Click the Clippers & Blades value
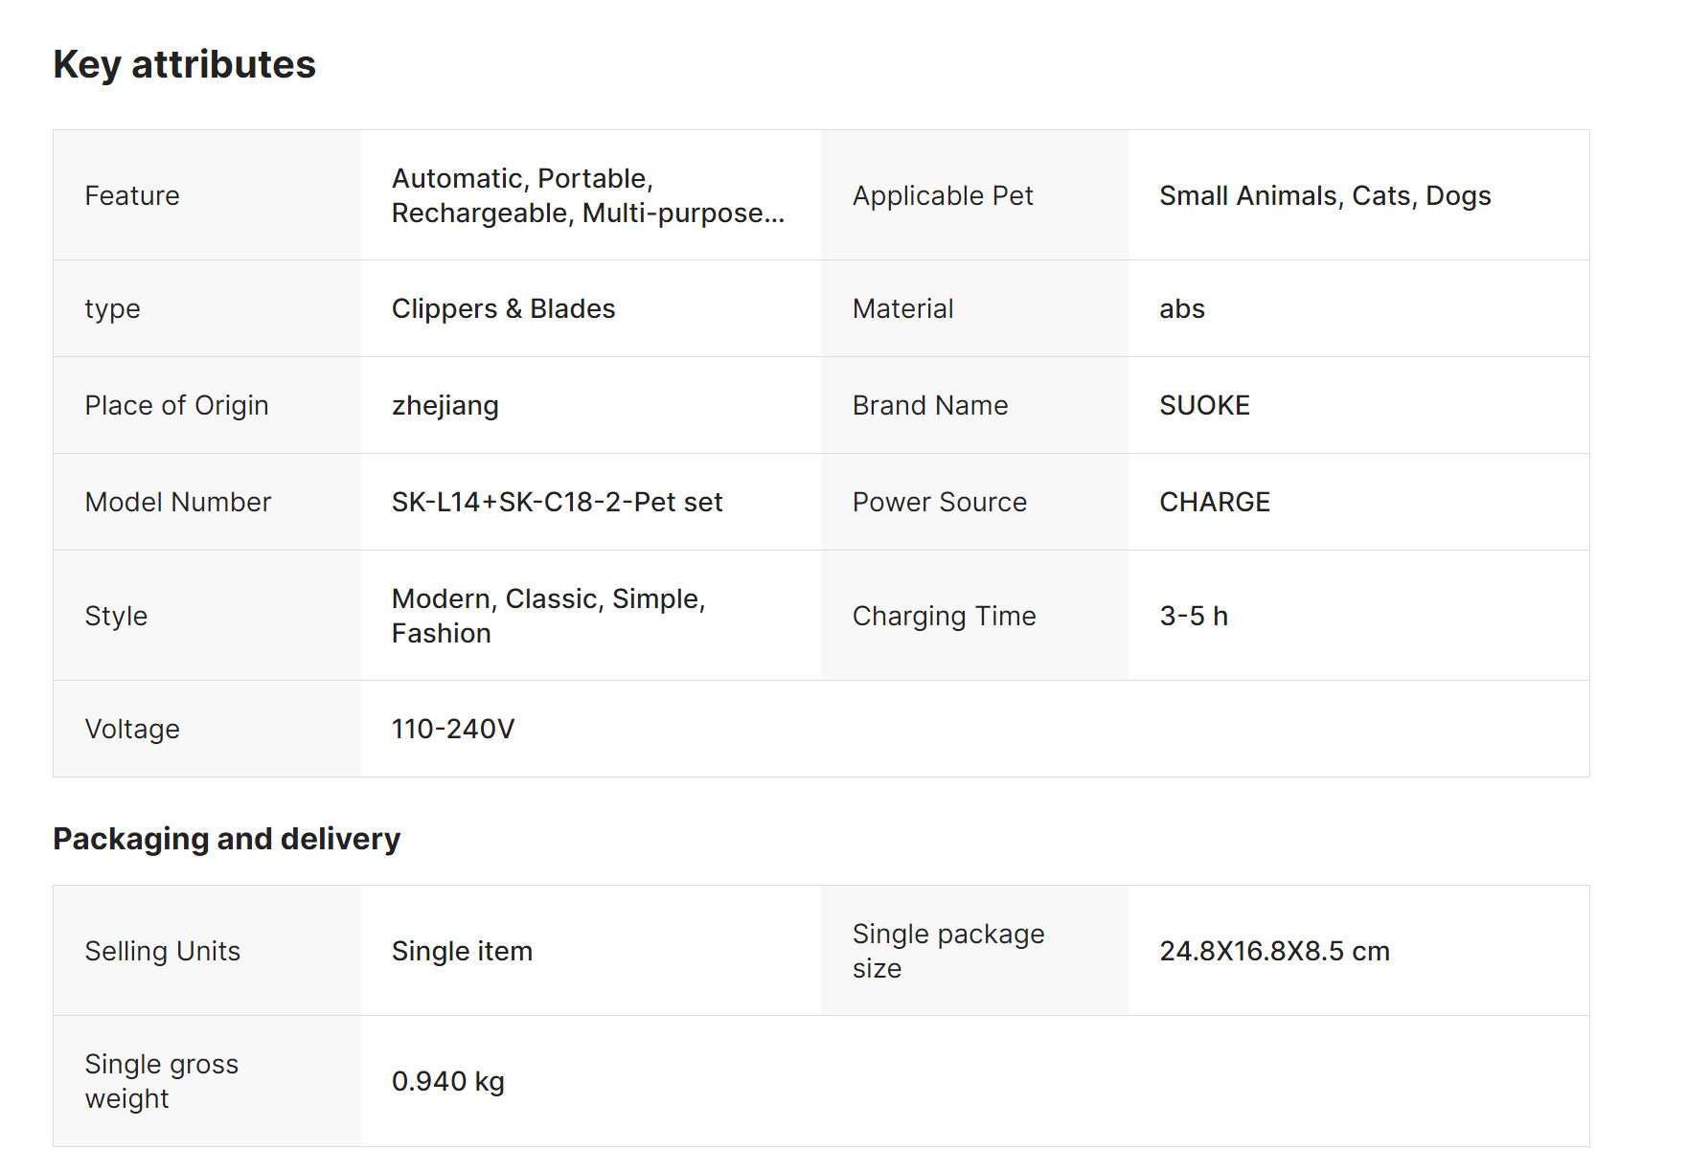 point(503,308)
